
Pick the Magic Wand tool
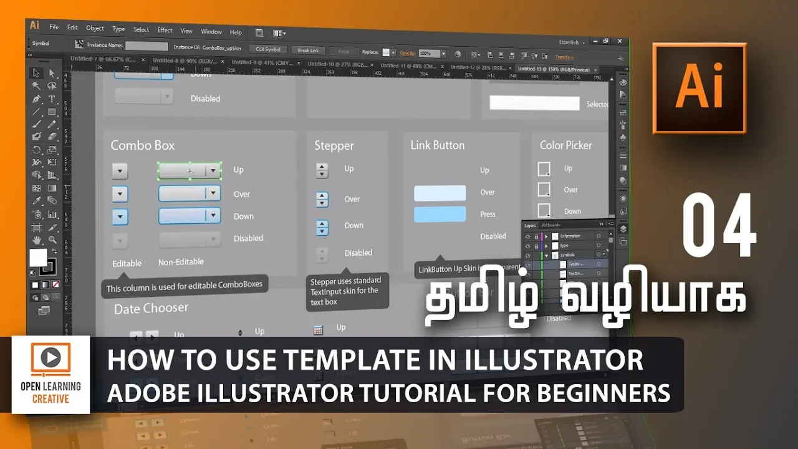coord(37,85)
